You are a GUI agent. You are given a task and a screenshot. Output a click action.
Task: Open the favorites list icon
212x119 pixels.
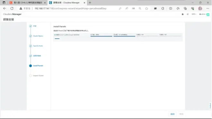click(x=178, y=9)
